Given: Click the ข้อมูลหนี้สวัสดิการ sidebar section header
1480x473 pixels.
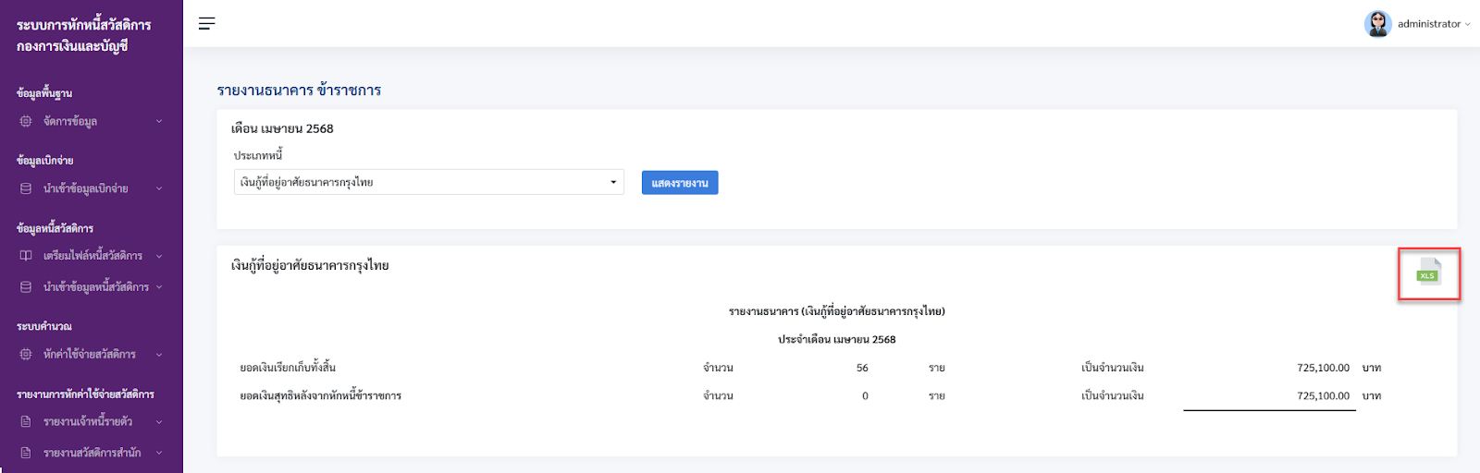Looking at the screenshot, I should tap(55, 227).
